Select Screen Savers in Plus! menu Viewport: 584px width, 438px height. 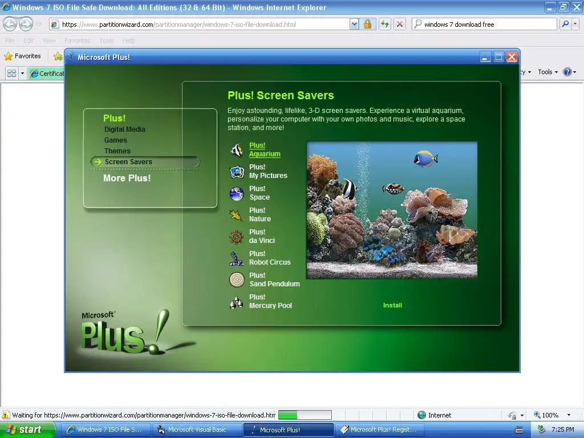click(128, 161)
